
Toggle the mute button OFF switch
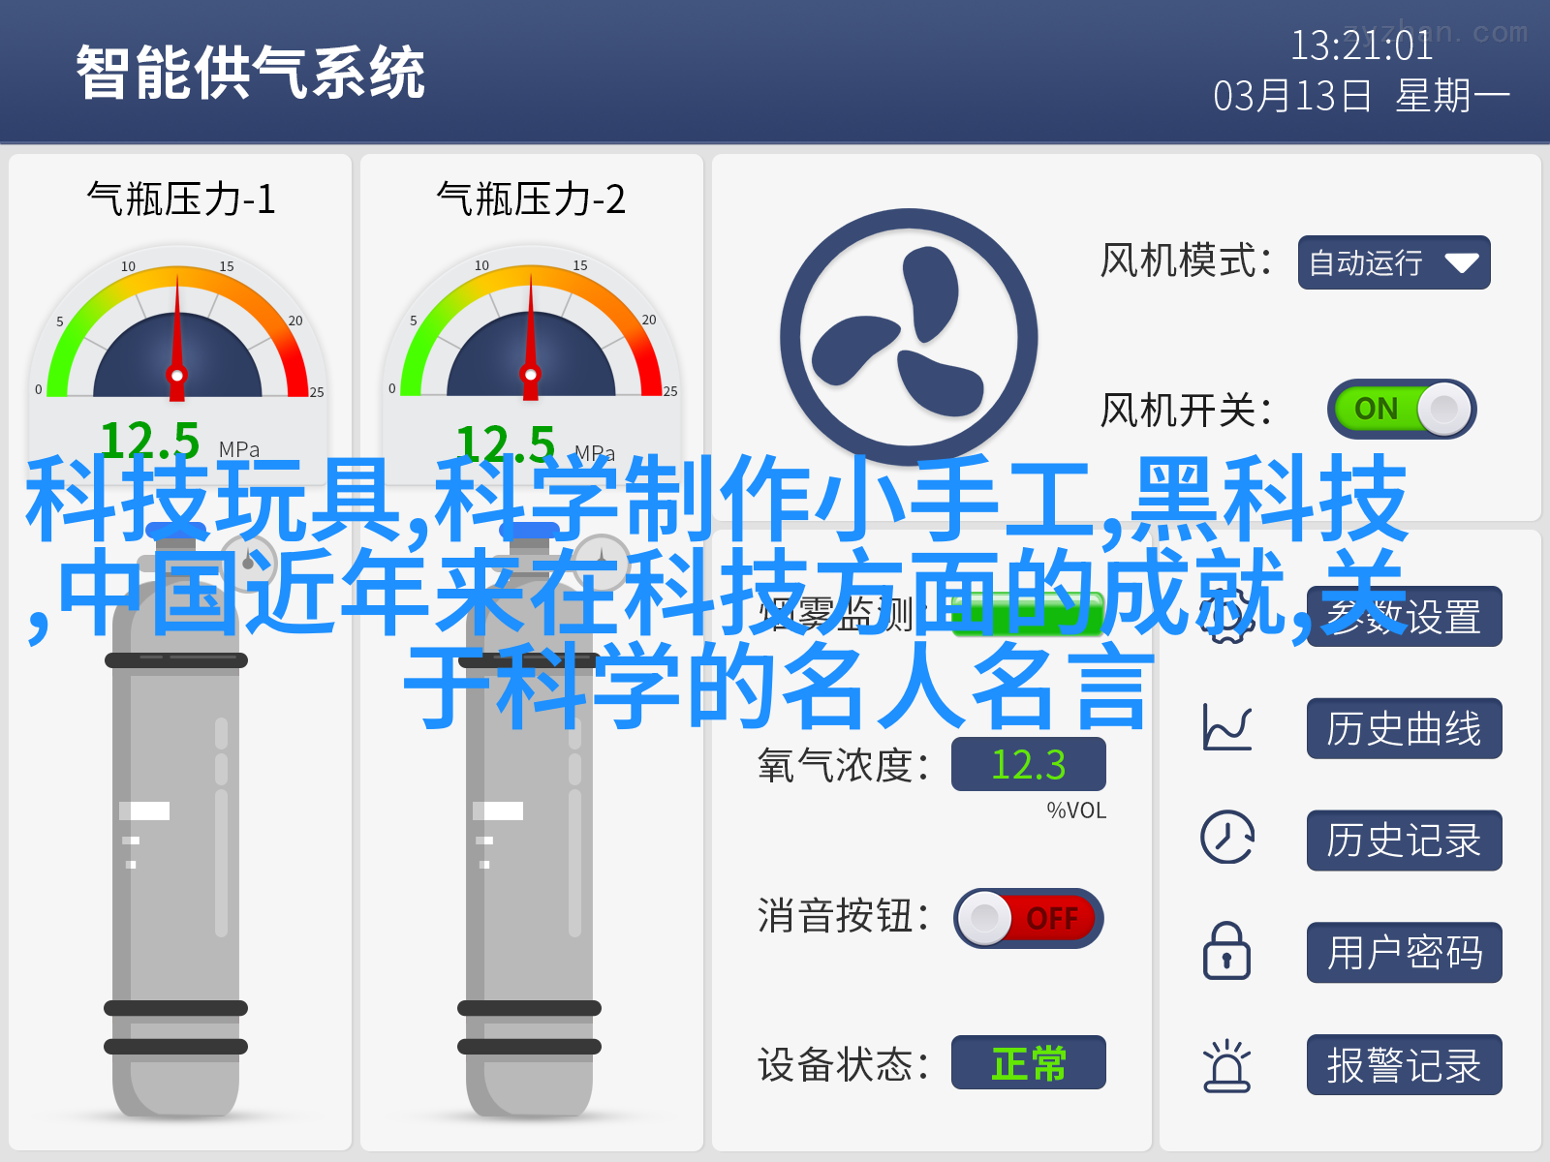pyautogui.click(x=1029, y=918)
